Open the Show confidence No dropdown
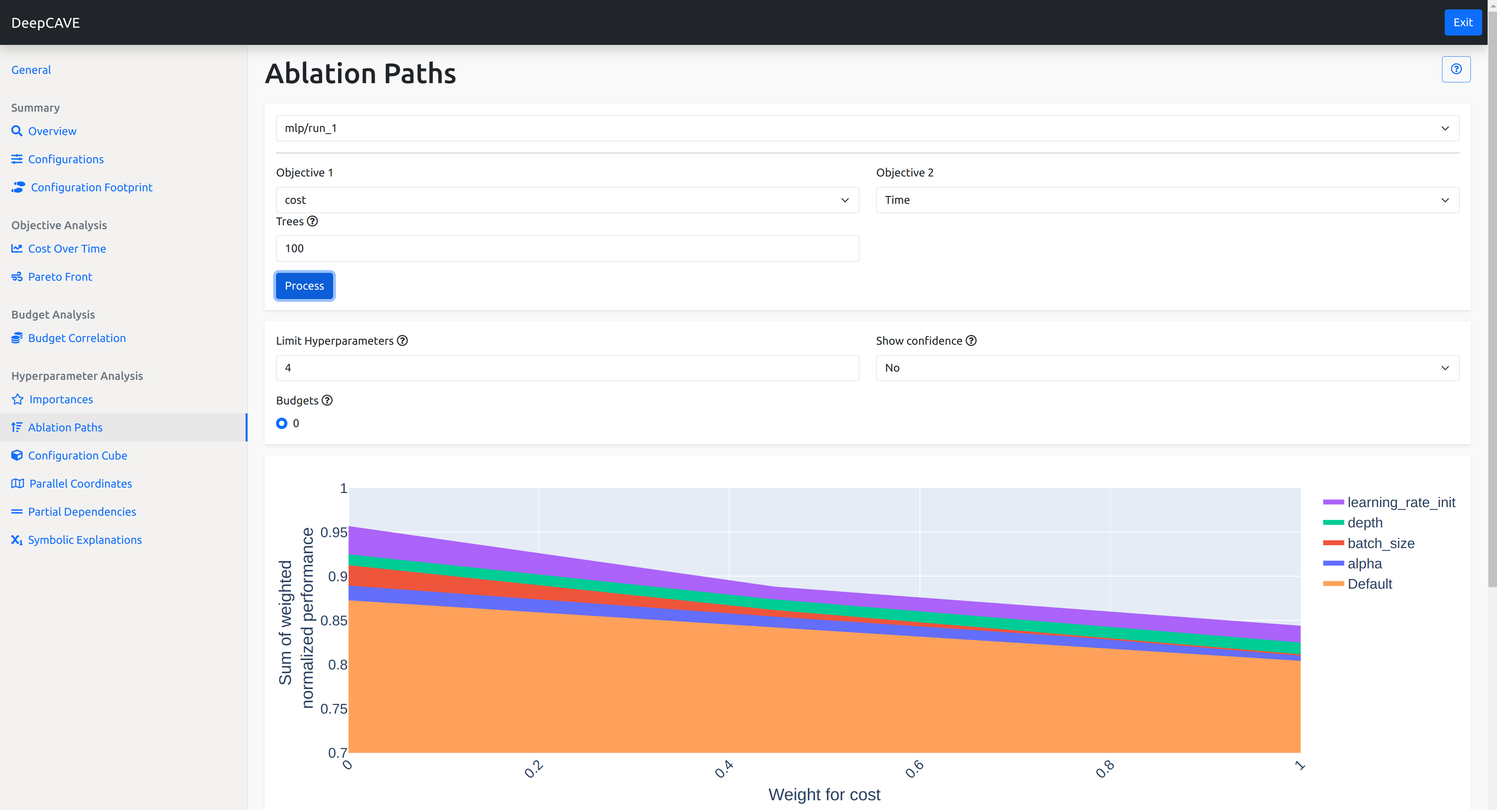 pos(1167,368)
